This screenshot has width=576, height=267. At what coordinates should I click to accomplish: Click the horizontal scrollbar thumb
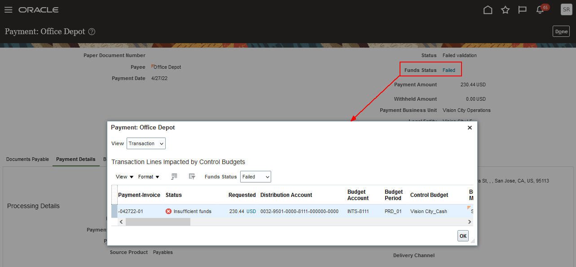click(x=158, y=222)
